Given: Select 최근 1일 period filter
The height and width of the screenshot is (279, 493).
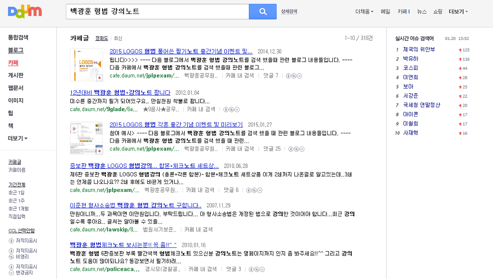Looking at the screenshot, I should coord(16,192).
